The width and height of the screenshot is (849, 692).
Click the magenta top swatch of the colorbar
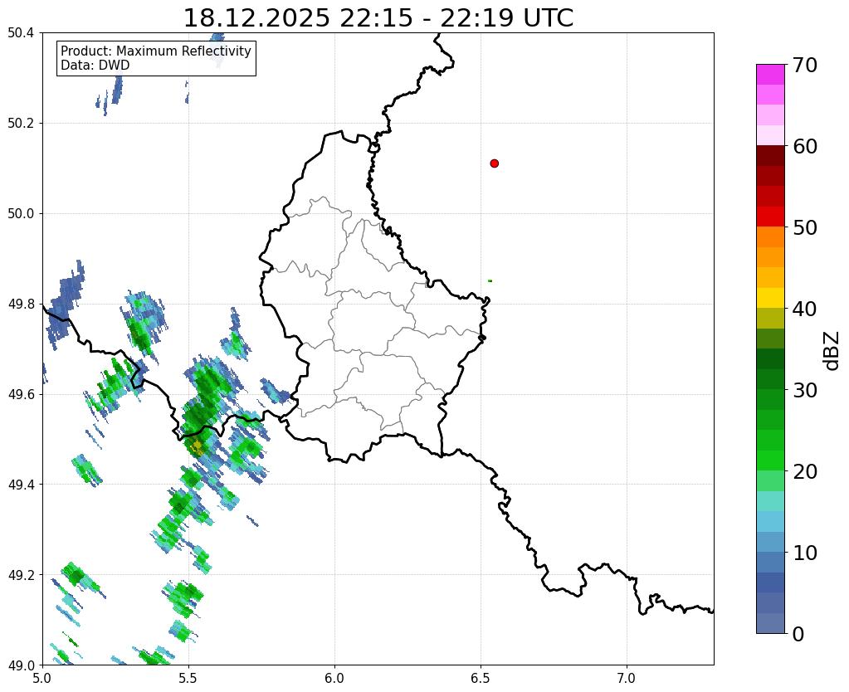pos(770,75)
